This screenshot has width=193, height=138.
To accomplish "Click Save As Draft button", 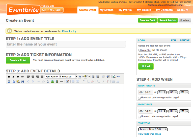I will (x=147, y=20).
